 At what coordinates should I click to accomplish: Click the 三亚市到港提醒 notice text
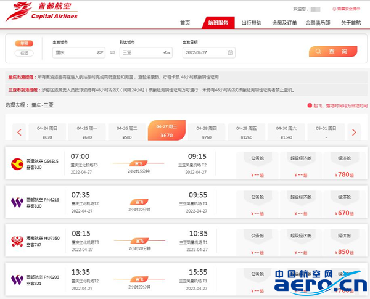151,89
